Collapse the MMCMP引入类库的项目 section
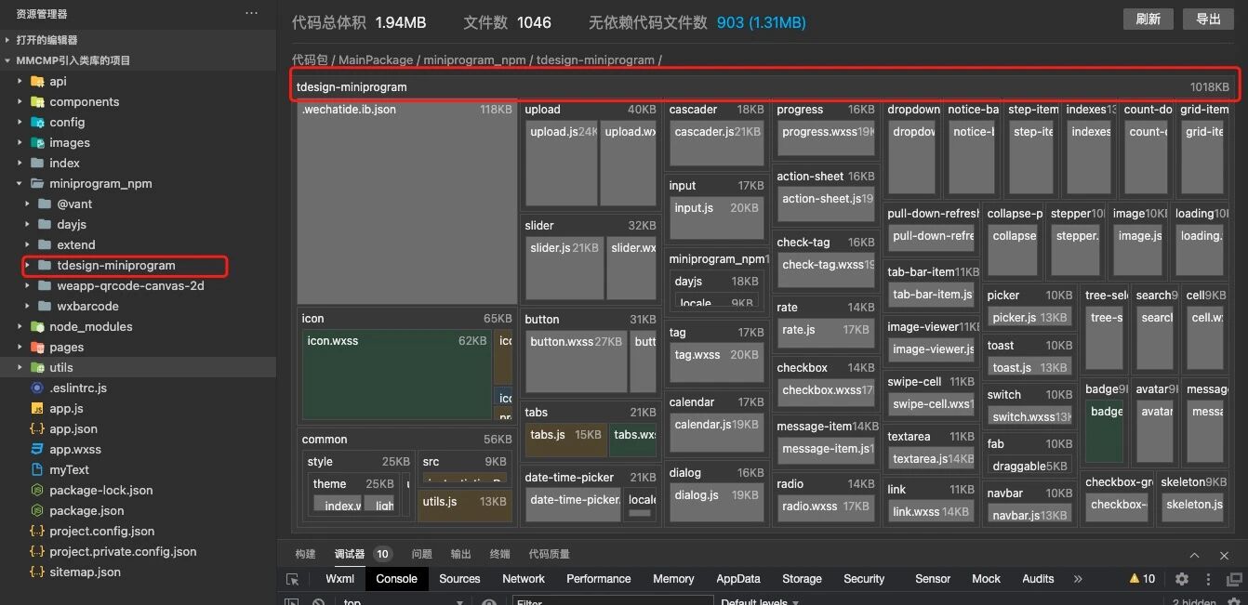 138,60
